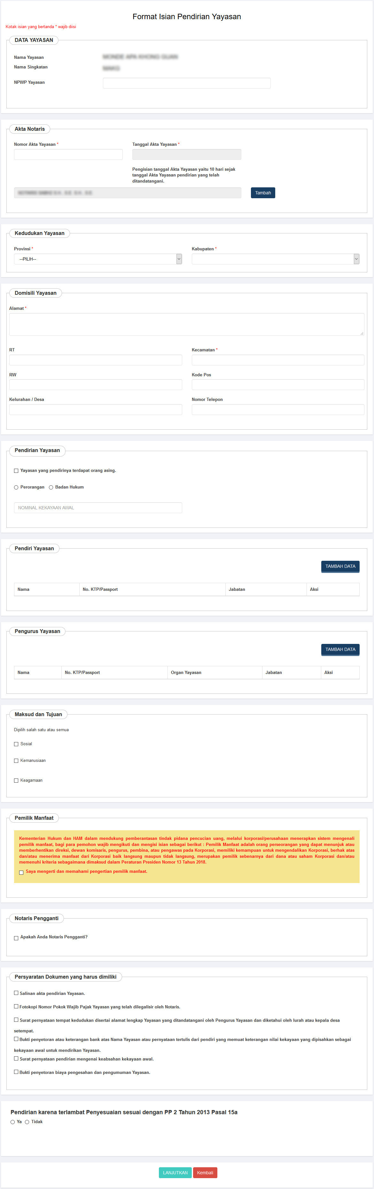Click the Alamat text area
Screen dimensions: 374x1189
coord(187,324)
